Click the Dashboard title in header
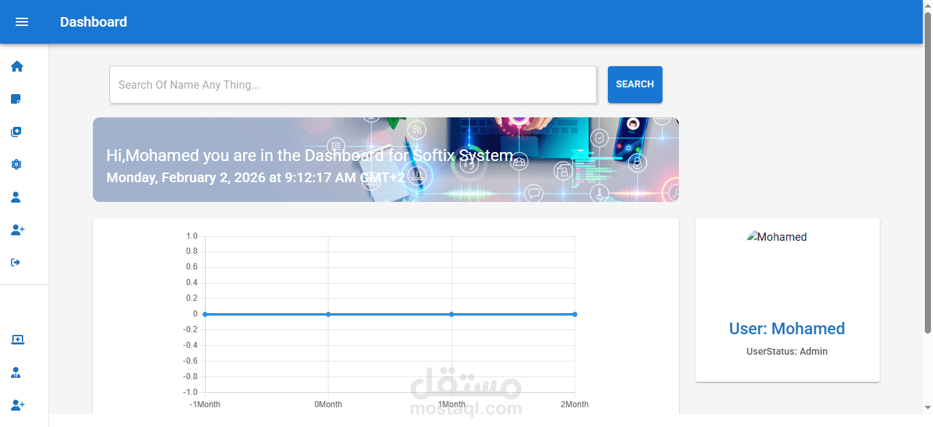933x427 pixels. tap(94, 22)
